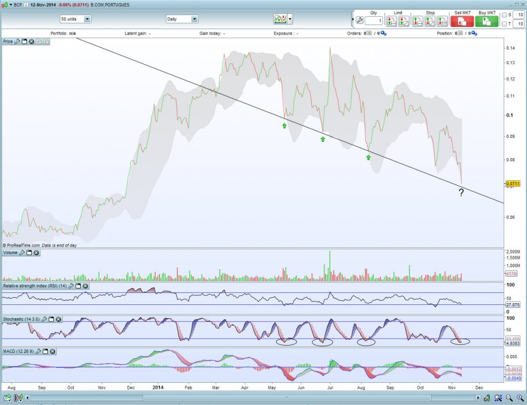This screenshot has width=527, height=405.
Task: Click the Portfolio n/a label
Action: click(x=63, y=34)
